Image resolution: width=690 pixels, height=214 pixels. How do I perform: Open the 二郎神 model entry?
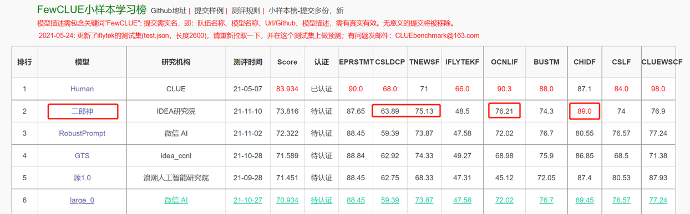click(x=82, y=112)
